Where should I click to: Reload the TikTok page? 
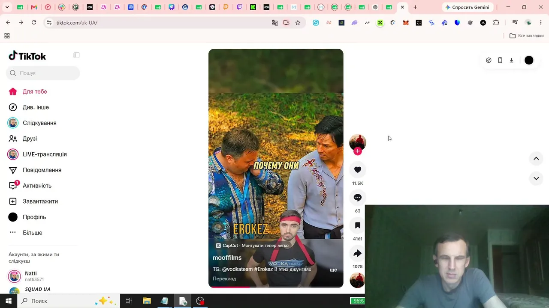pos(34,23)
